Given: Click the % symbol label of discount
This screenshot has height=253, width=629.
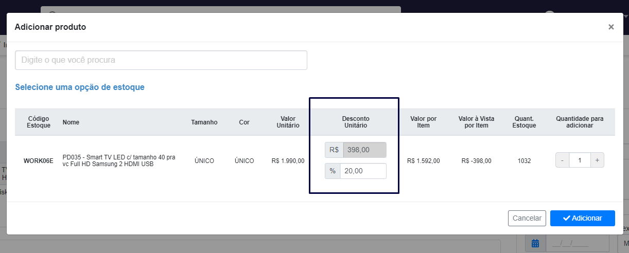Looking at the screenshot, I should tap(333, 171).
